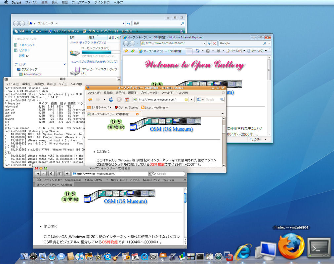Click the Firefox Reload button
This screenshot has width=334, height=264.
tap(111, 99)
